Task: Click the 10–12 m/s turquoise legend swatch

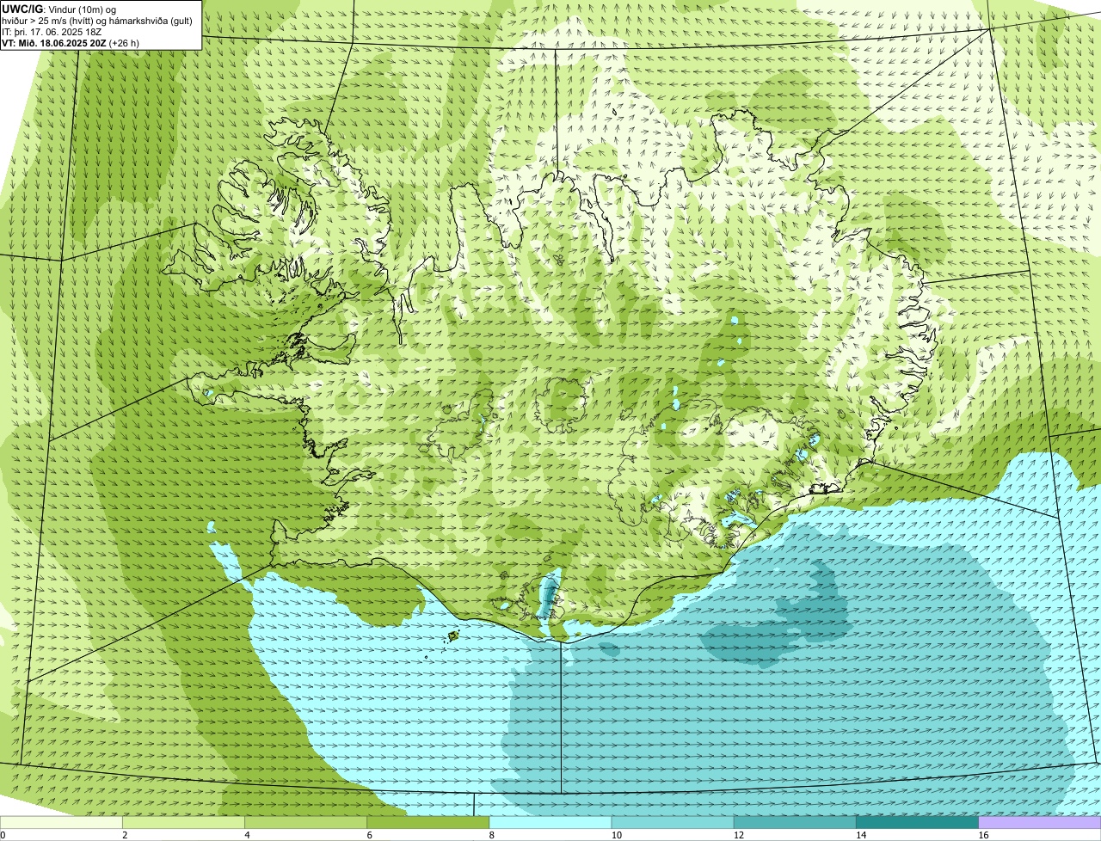Action: click(673, 822)
